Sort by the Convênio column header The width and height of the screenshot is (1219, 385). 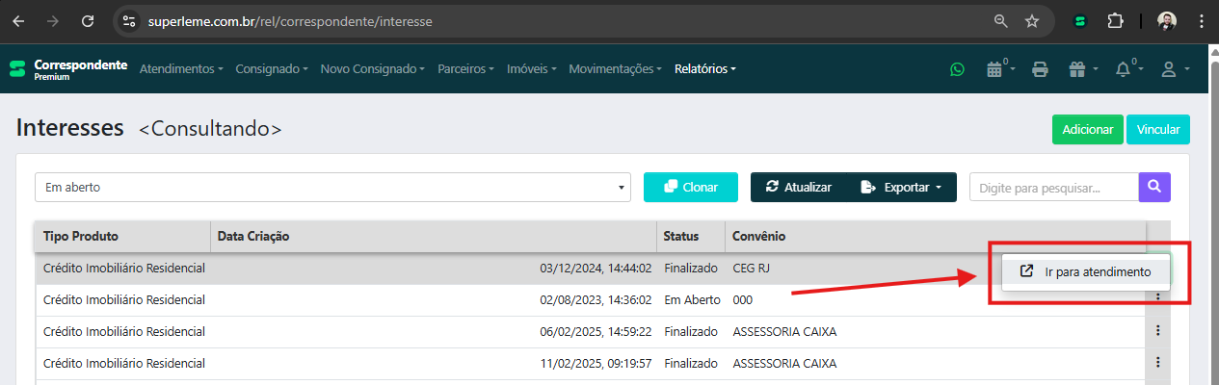coord(936,236)
